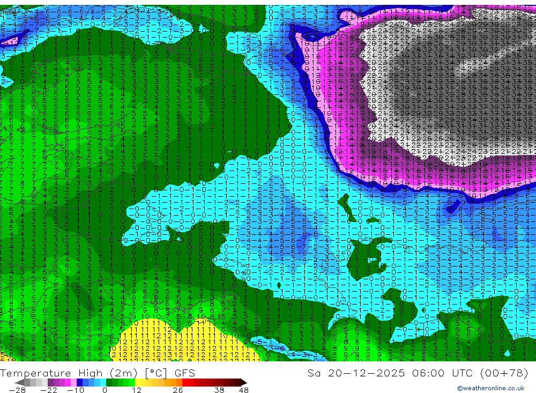Click the "-28" legend label

click(x=17, y=390)
